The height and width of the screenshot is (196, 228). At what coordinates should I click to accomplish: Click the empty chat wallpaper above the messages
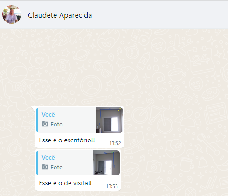(x=114, y=67)
